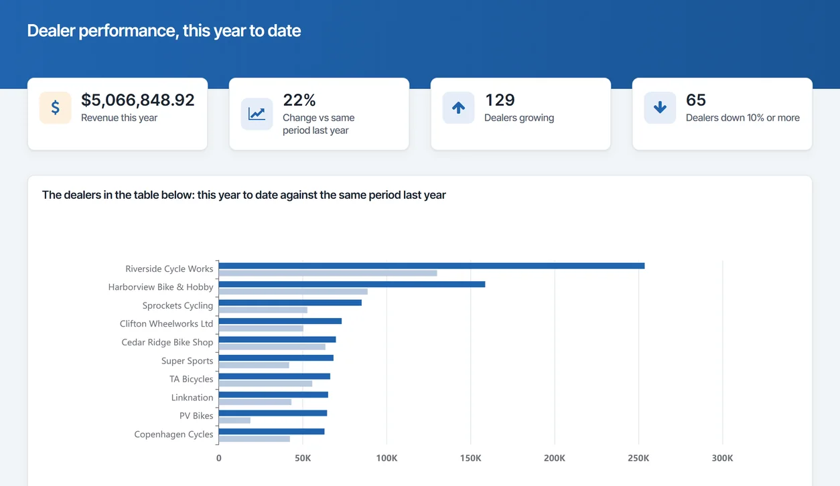Click Change vs same period last year
The image size is (840, 486).
point(319,124)
